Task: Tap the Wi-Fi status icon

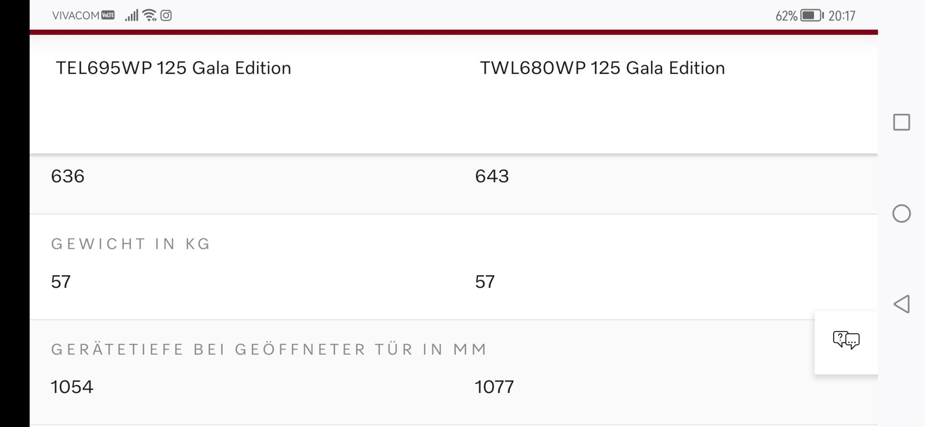Action: 149,16
